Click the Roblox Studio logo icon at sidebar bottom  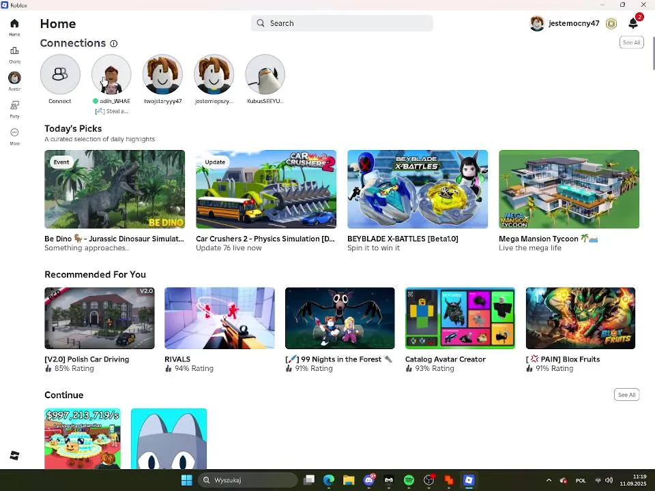14,455
